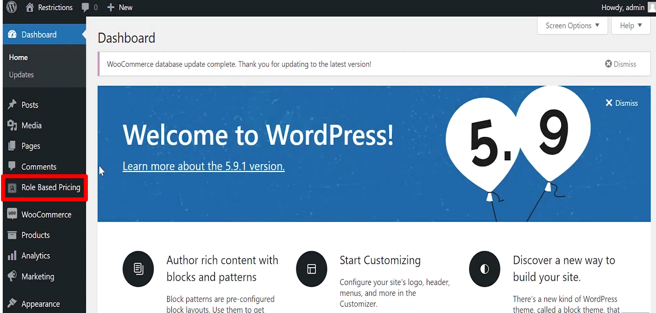Click the Welcome to WordPress! heading

(x=258, y=135)
